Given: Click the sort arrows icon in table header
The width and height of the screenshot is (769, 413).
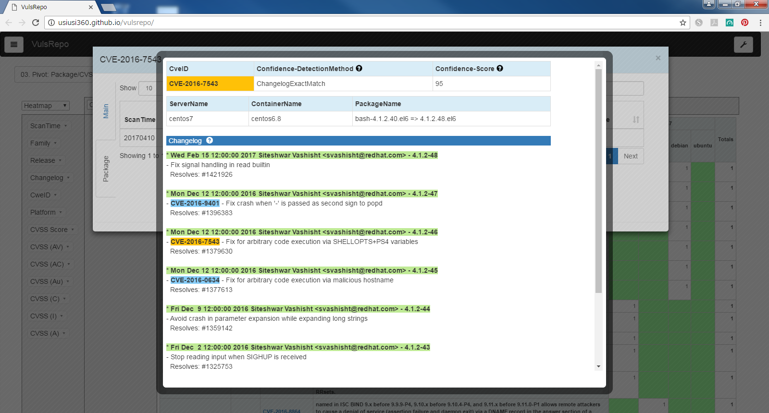Looking at the screenshot, I should tap(636, 120).
